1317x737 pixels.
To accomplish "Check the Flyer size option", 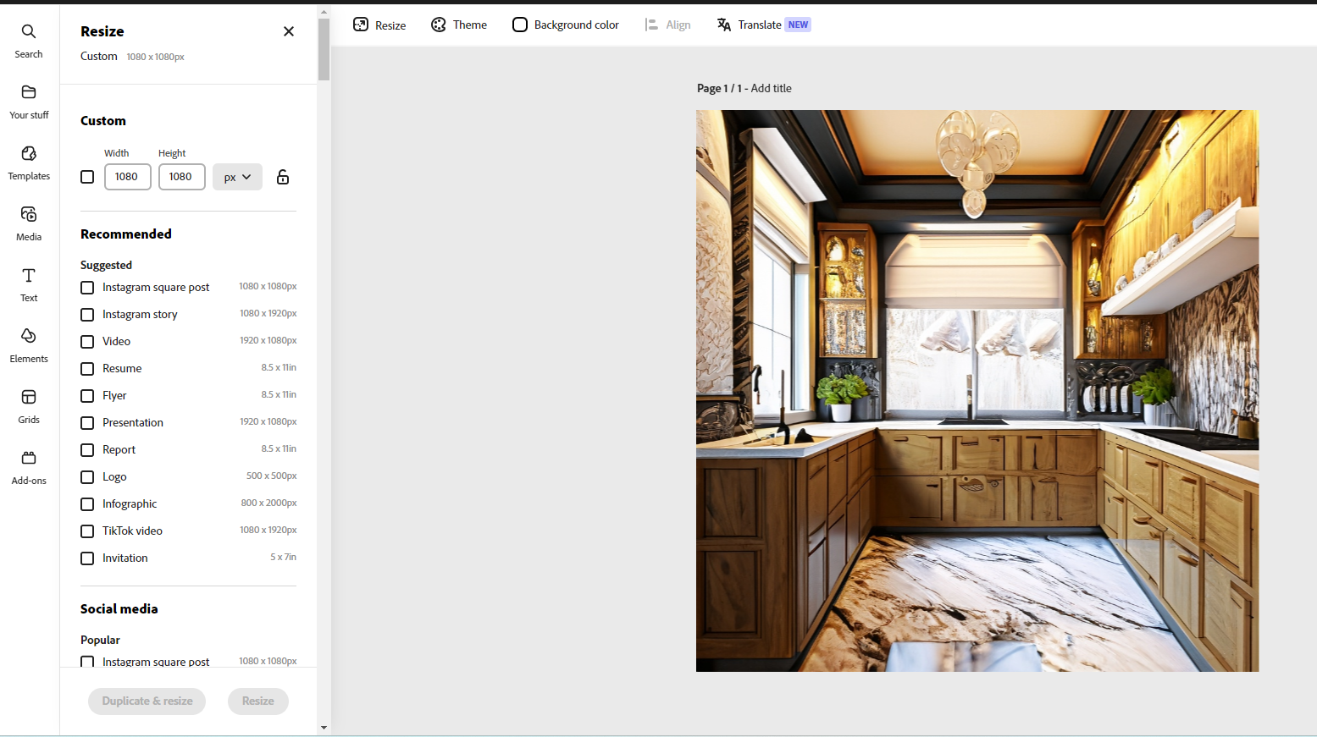I will (87, 396).
